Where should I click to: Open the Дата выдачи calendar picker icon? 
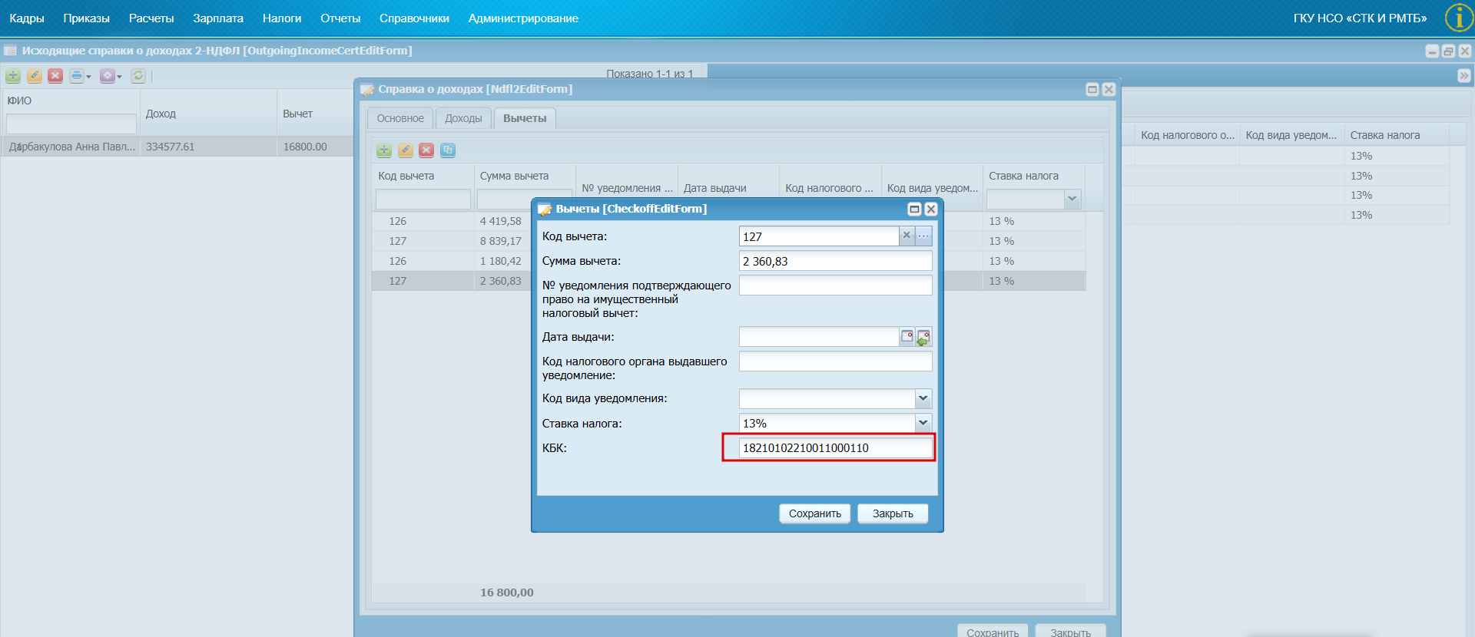click(907, 336)
